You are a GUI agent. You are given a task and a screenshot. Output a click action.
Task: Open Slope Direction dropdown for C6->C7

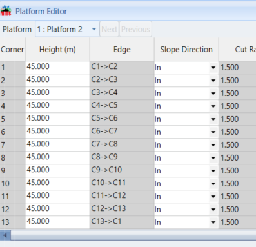coord(213,132)
